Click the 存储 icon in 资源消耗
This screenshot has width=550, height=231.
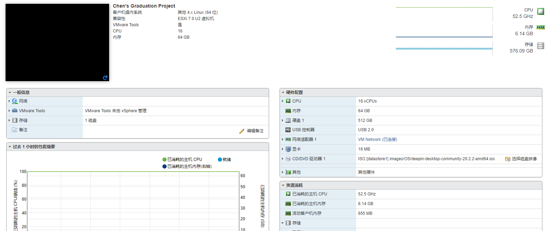click(288, 223)
